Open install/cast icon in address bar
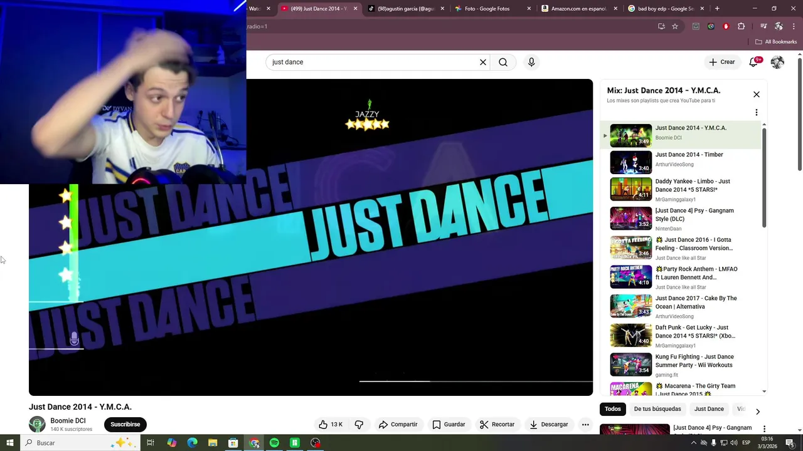 click(661, 26)
